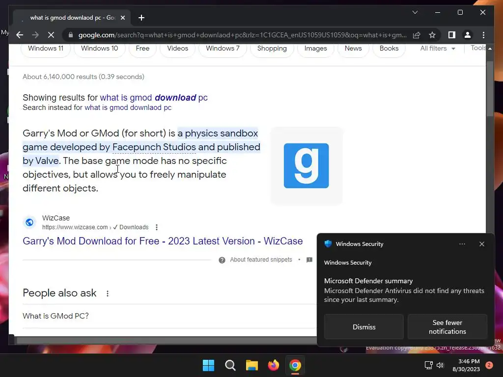Click the Windows Security shield icon
The width and height of the screenshot is (503, 377).
(x=328, y=243)
